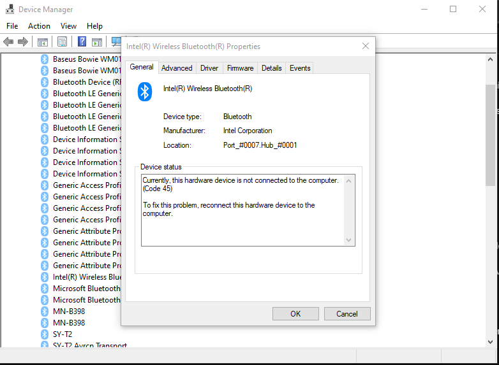The height and width of the screenshot is (365, 499).
Task: Click down arrow of device list scrollbar
Action: tap(490, 342)
